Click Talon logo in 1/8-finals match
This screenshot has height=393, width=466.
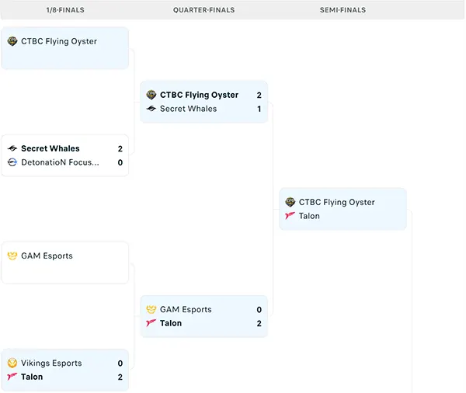click(12, 377)
